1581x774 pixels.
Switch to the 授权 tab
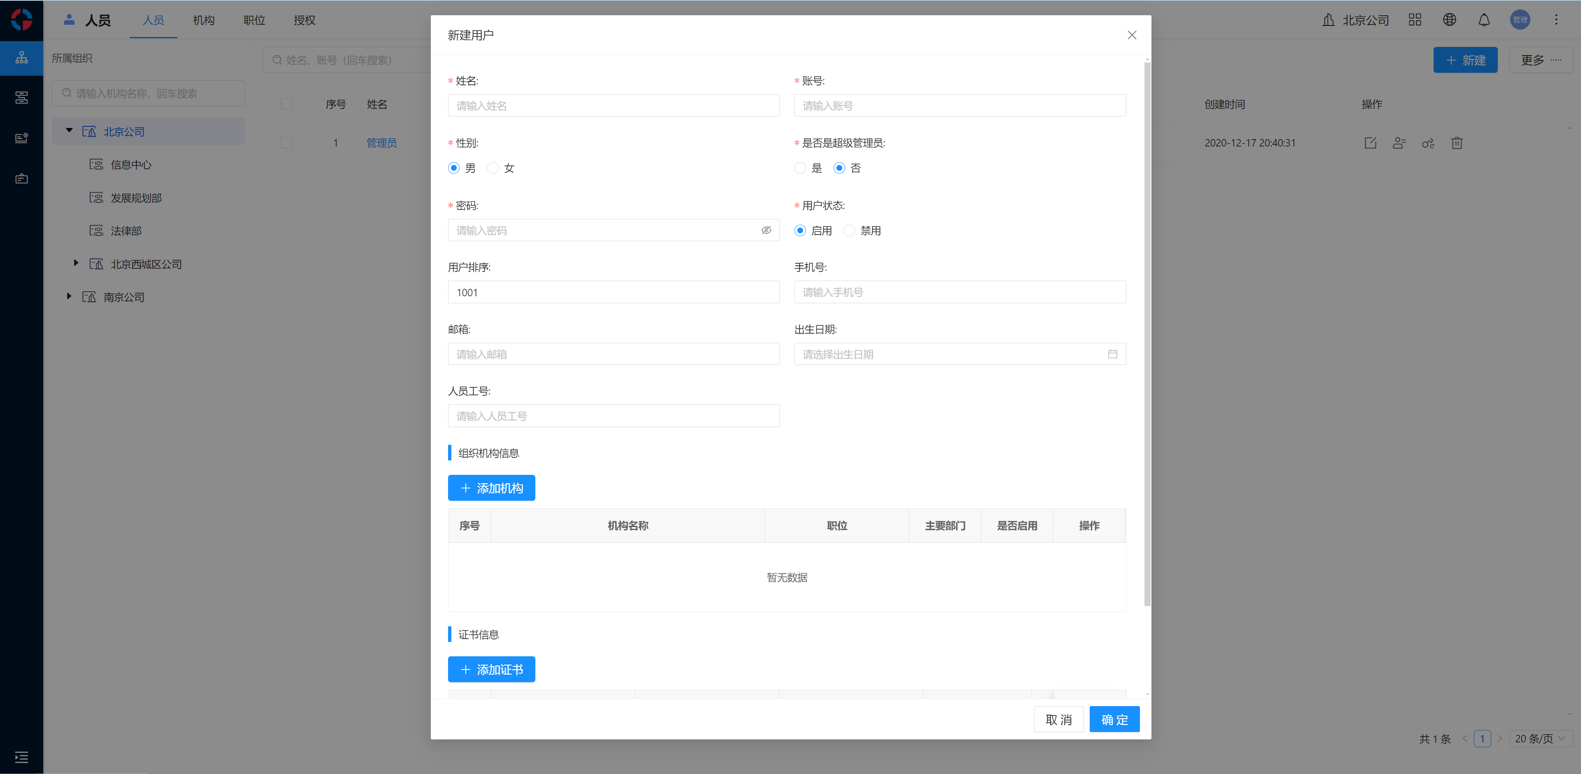click(x=304, y=20)
